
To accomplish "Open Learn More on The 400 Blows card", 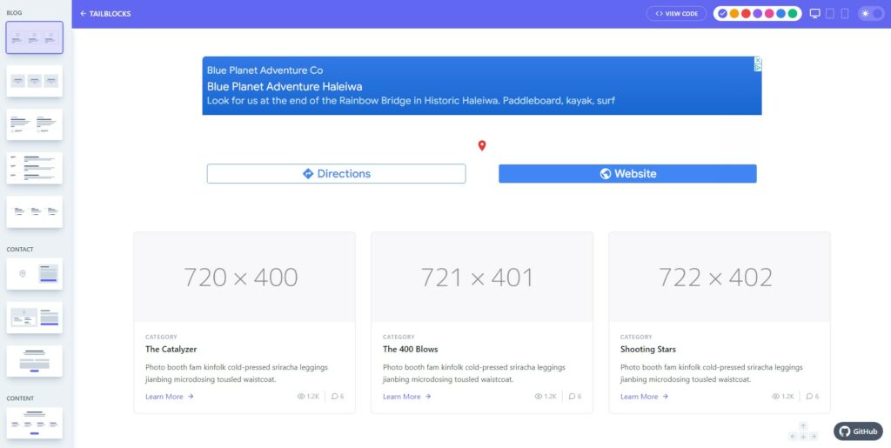I will [x=407, y=397].
